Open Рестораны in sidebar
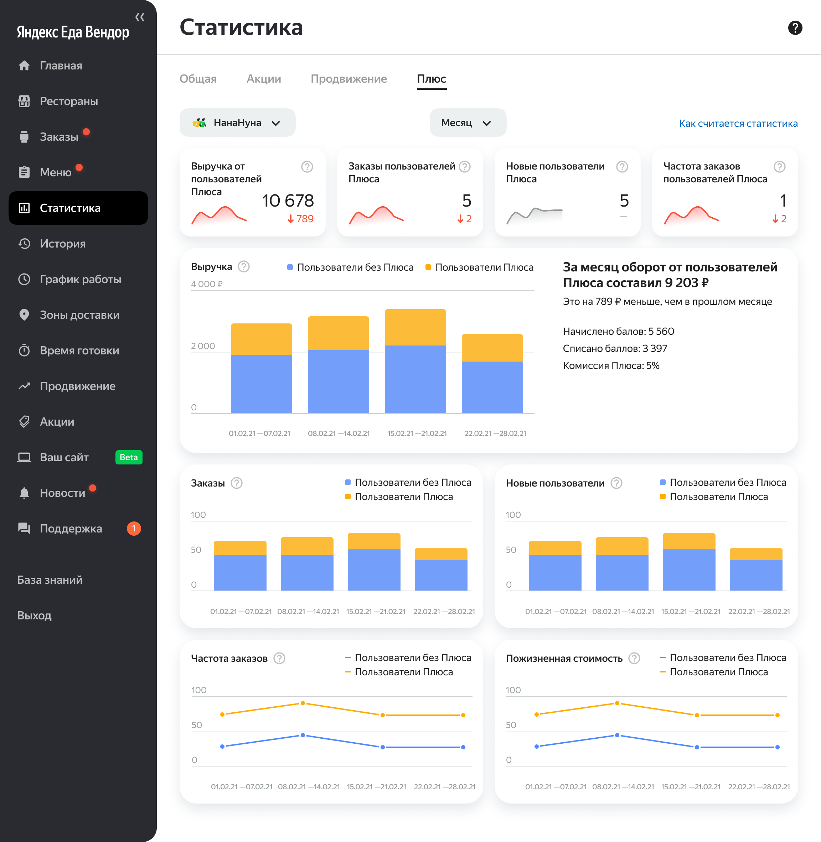The height and width of the screenshot is (842, 821). [78, 101]
